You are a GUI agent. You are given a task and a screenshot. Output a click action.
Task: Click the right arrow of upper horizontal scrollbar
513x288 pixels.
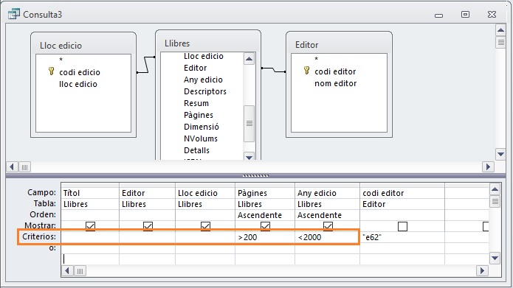click(x=488, y=167)
